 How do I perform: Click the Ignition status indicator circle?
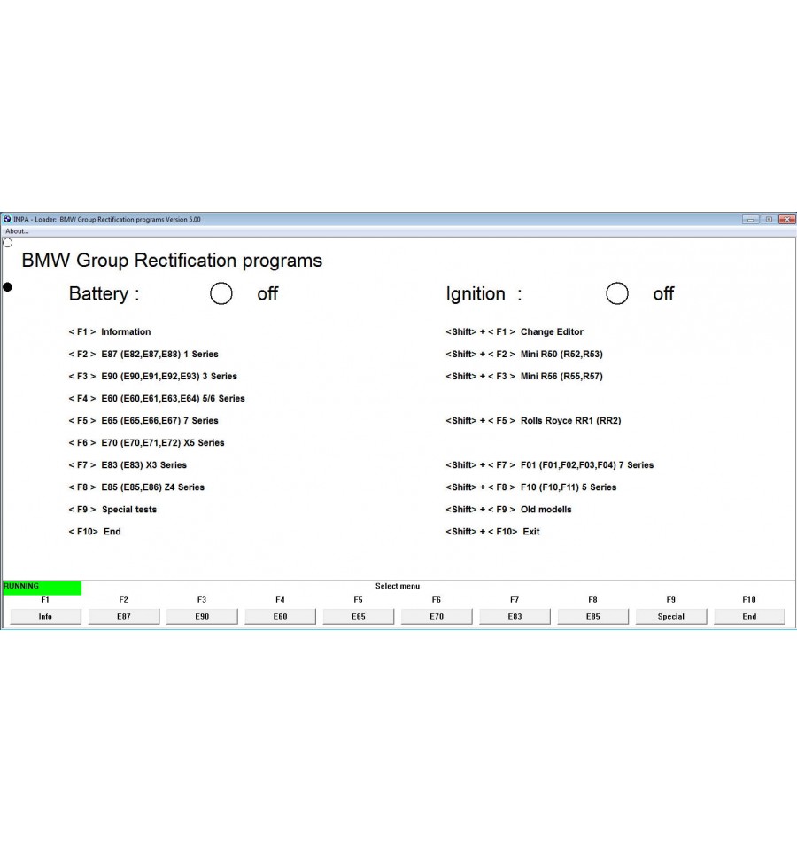click(x=617, y=293)
